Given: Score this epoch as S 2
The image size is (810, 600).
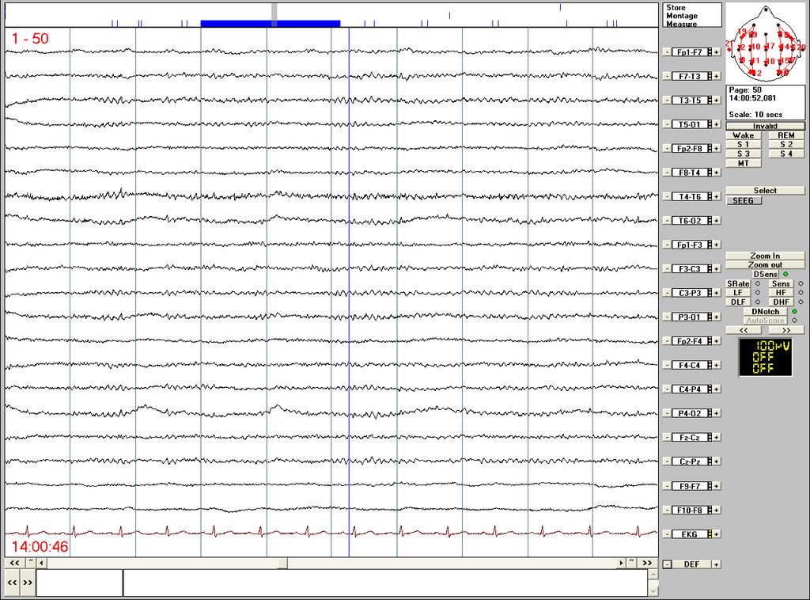Looking at the screenshot, I should point(786,145).
